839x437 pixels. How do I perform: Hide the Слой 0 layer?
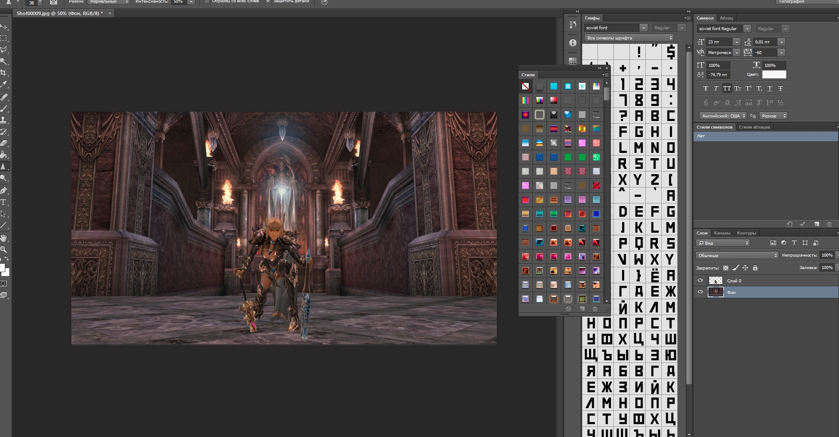coord(700,281)
